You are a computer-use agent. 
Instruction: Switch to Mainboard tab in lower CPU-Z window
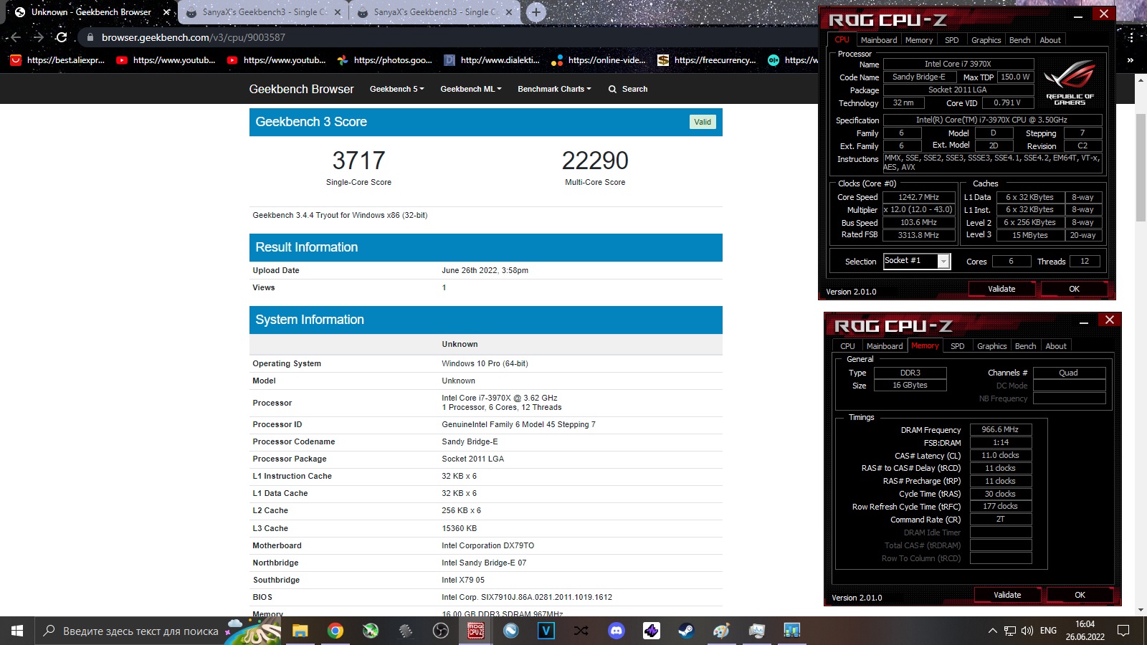coord(885,346)
